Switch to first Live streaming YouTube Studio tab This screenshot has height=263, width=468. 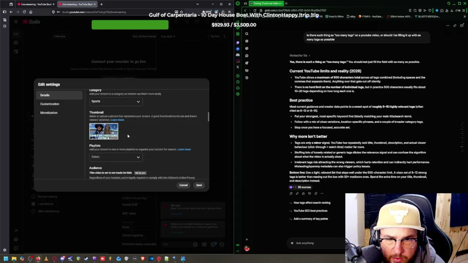pos(35,4)
